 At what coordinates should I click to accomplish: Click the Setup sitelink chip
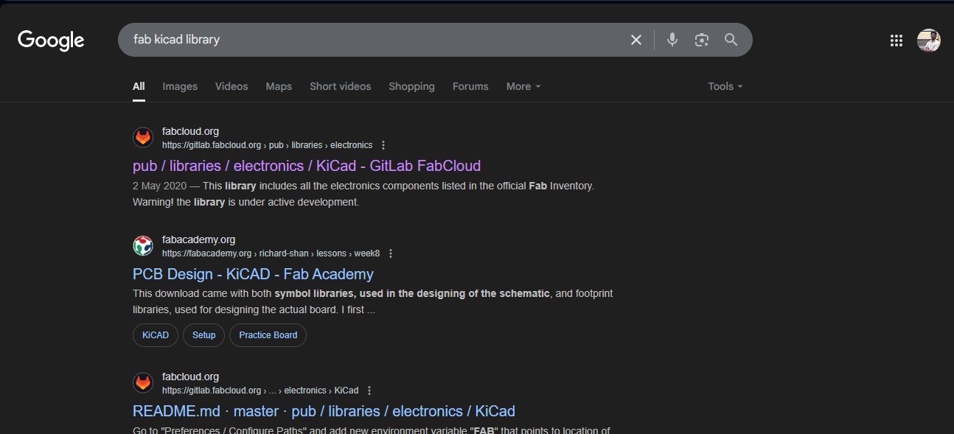click(204, 335)
